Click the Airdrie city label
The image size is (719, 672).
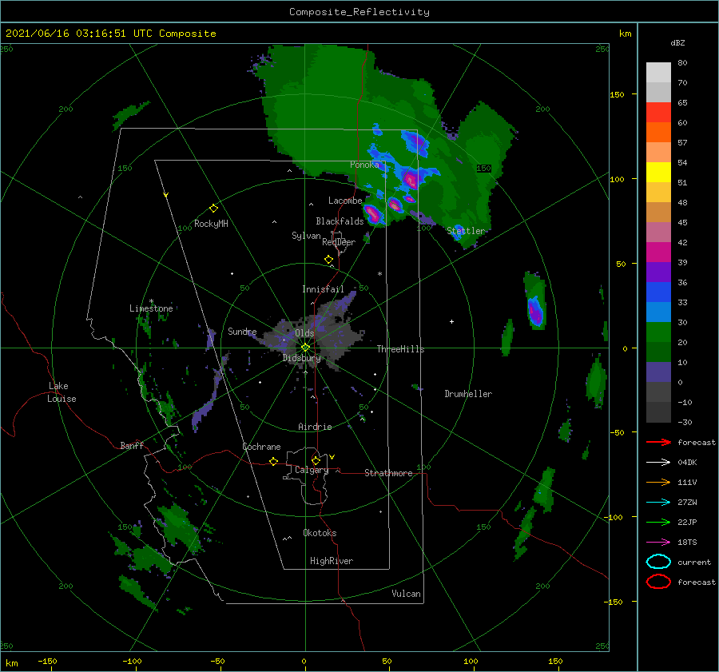pos(315,427)
